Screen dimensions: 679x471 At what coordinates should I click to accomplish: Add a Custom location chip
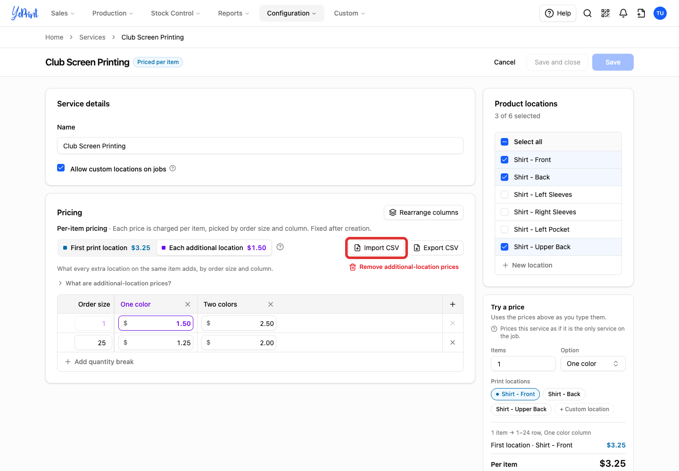click(584, 409)
